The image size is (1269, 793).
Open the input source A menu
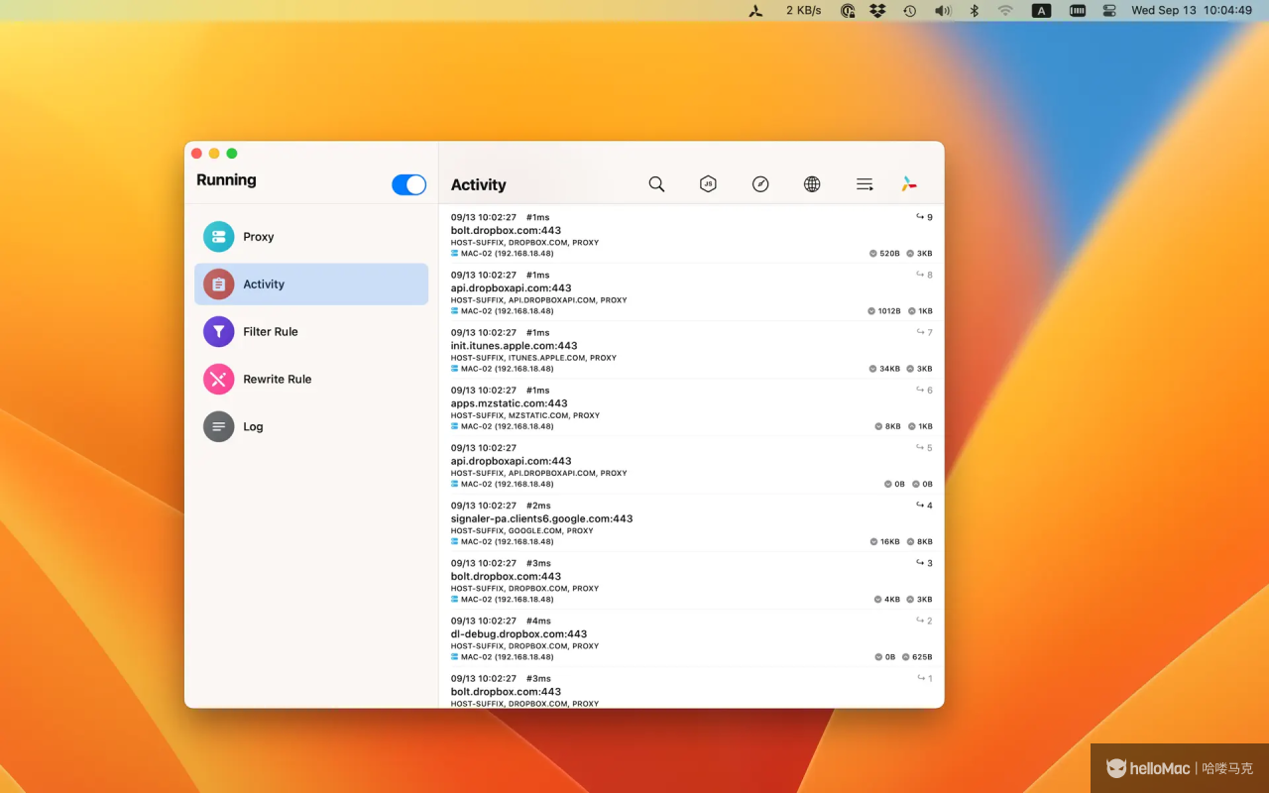click(x=1041, y=11)
